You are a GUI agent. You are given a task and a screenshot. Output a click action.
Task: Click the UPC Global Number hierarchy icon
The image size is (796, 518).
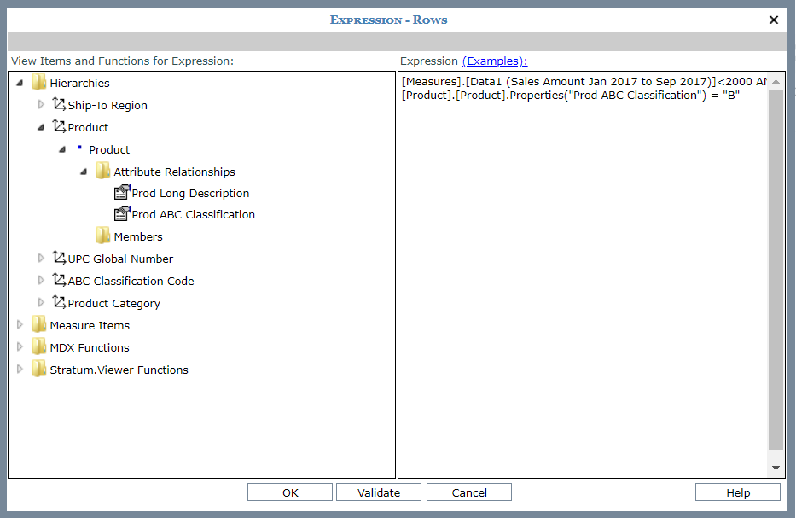(x=59, y=259)
